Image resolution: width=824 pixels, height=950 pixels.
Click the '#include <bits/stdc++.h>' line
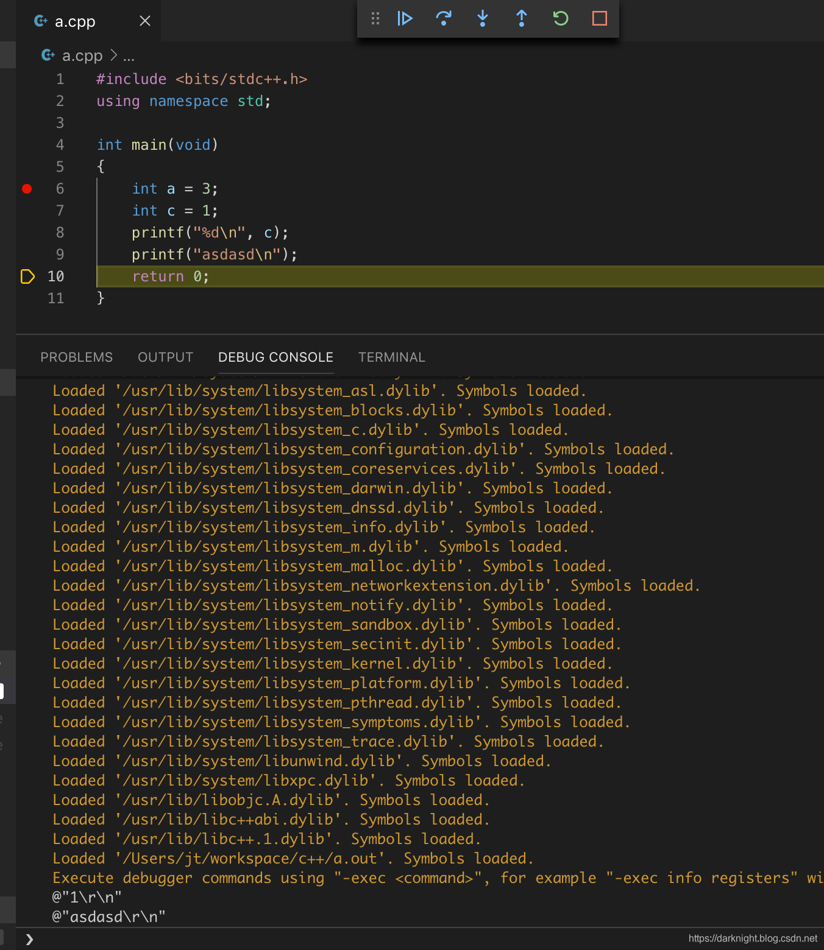(202, 79)
